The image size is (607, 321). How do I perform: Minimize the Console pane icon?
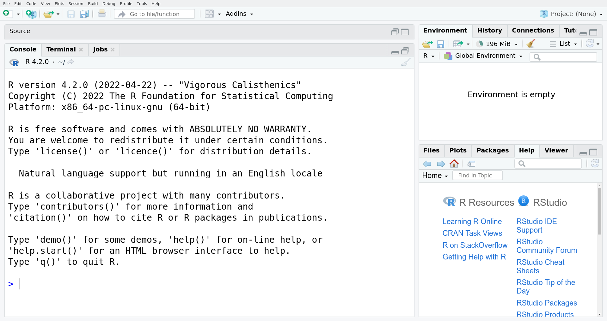pos(395,52)
